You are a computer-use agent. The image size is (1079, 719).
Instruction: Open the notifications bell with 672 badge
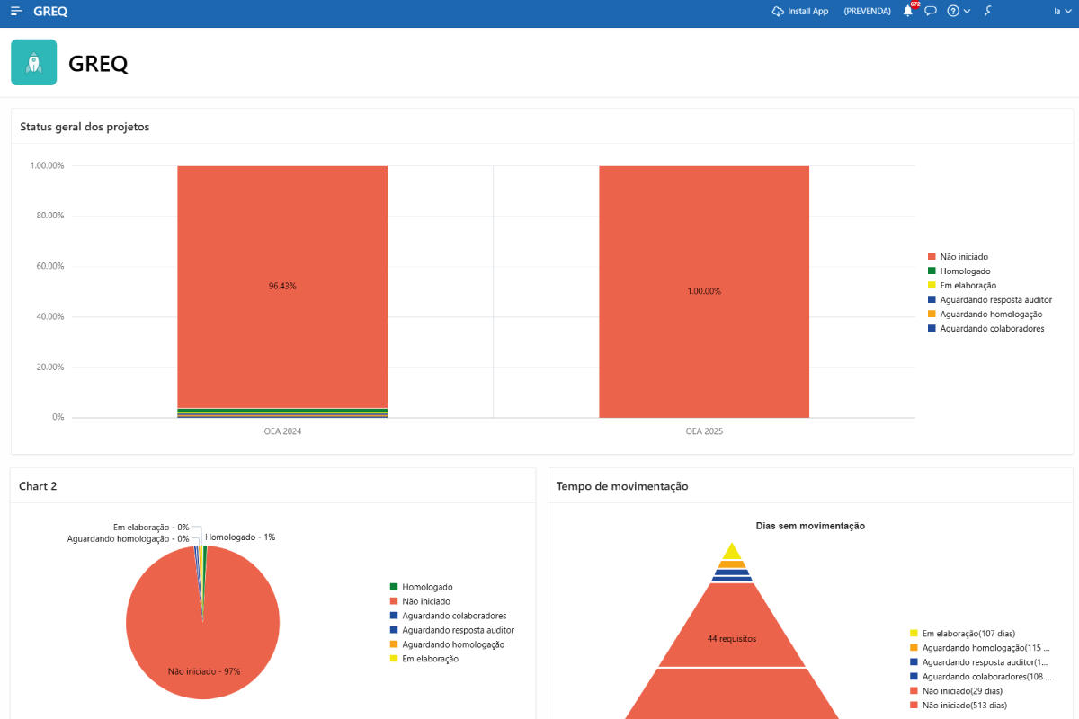(908, 12)
